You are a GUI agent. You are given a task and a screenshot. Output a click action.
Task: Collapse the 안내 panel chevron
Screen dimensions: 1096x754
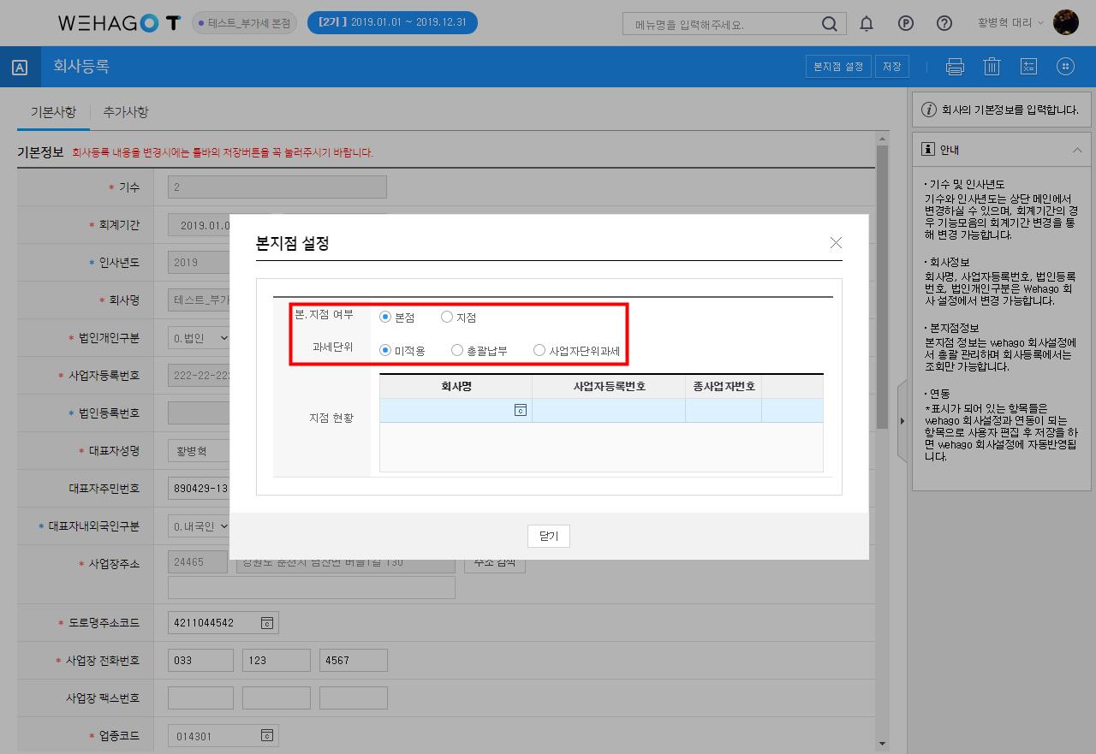click(1076, 150)
